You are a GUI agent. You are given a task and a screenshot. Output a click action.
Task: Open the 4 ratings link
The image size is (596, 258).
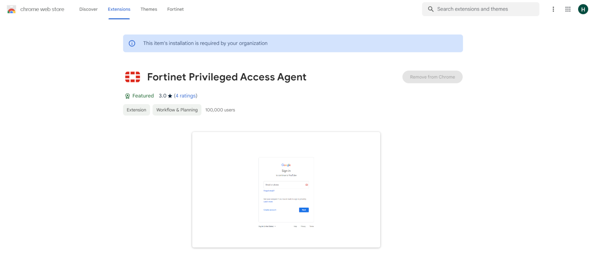click(x=186, y=96)
